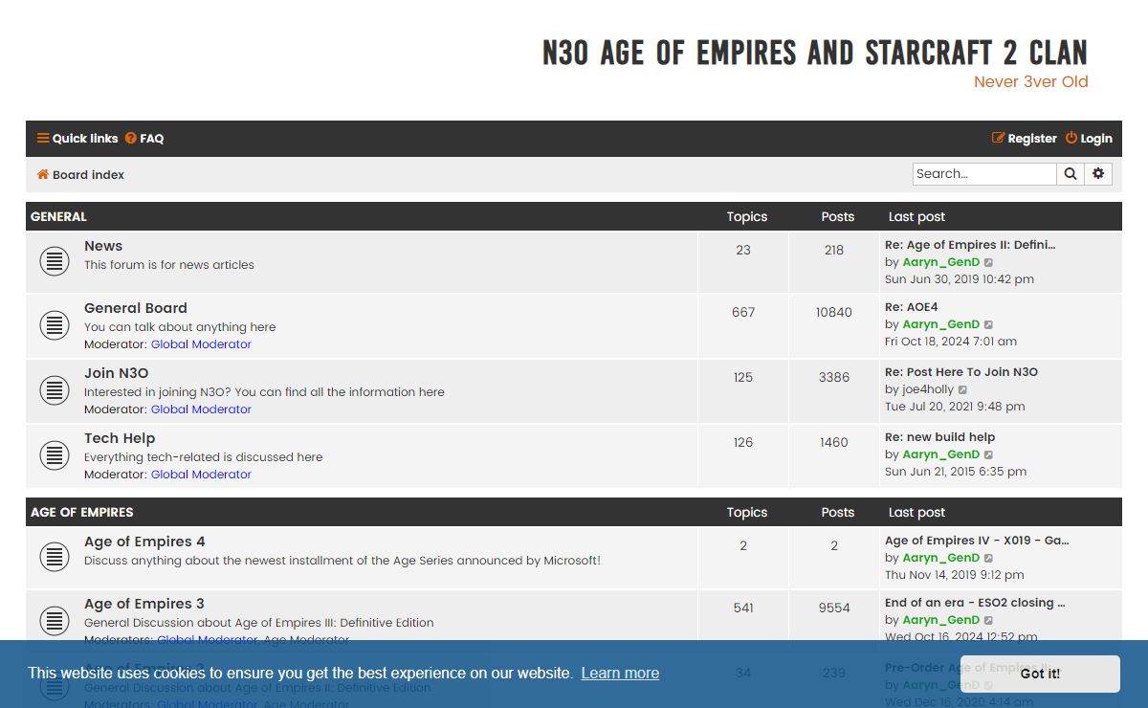Focus the Search input field
This screenshot has height=708, width=1148.
984,174
